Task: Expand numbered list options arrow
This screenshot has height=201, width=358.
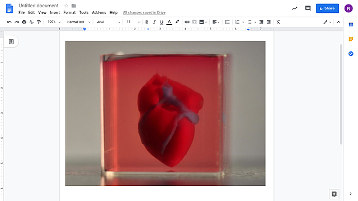Action: tap(243, 22)
